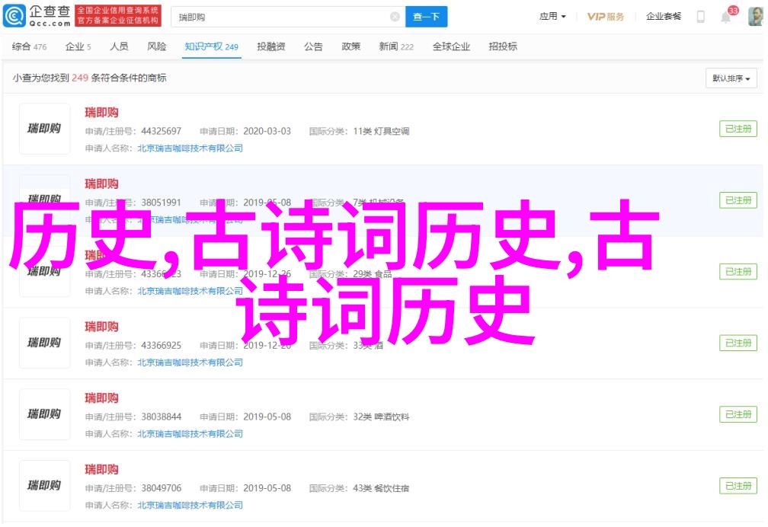Click the 查一下 search button
The width and height of the screenshot is (768, 527).
(x=426, y=17)
